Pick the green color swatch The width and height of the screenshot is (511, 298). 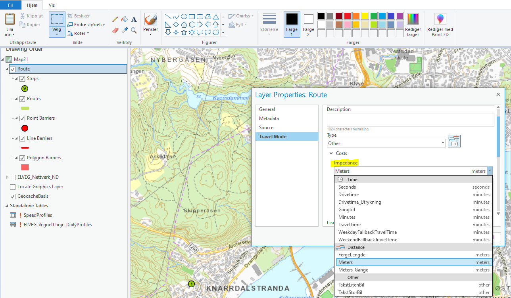[374, 16]
